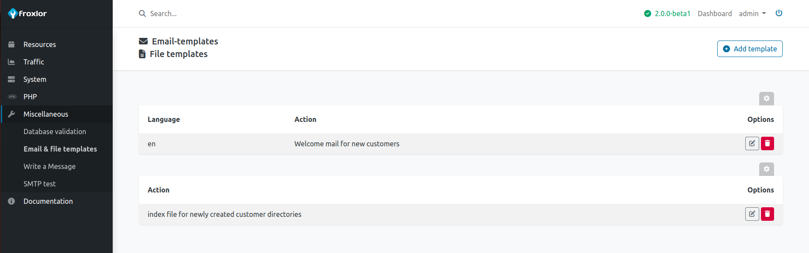Click the Add template button
This screenshot has height=253, width=809.
750,49
